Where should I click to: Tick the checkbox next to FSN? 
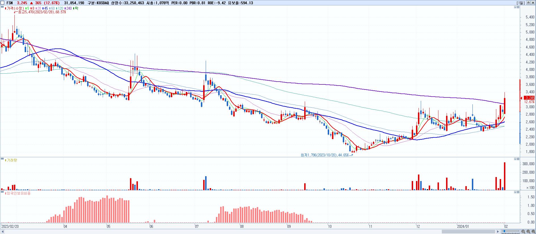(x=3, y=3)
